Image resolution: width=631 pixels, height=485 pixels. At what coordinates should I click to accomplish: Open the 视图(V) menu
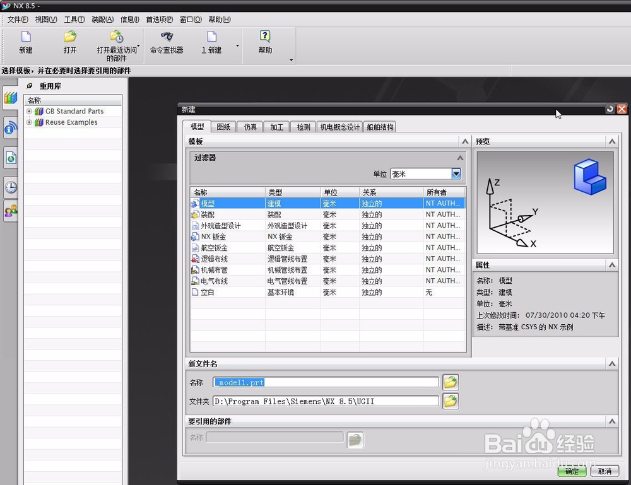[x=46, y=20]
